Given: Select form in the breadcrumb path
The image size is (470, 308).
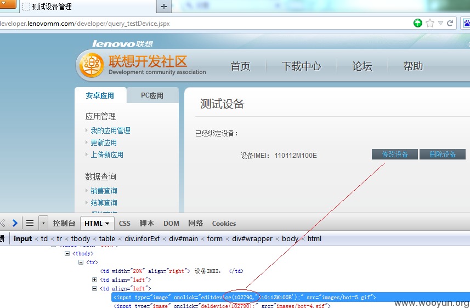Looking at the screenshot, I should pos(214,239).
